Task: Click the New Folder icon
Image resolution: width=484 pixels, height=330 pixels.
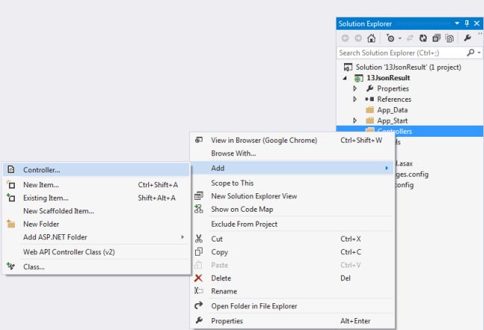Action: [x=11, y=224]
